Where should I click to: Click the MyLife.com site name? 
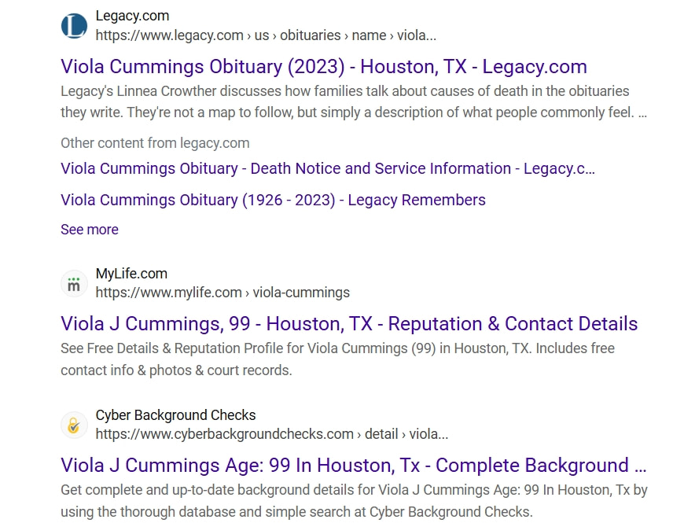point(131,274)
